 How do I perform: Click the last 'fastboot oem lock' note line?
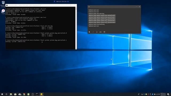click(x=94, y=26)
